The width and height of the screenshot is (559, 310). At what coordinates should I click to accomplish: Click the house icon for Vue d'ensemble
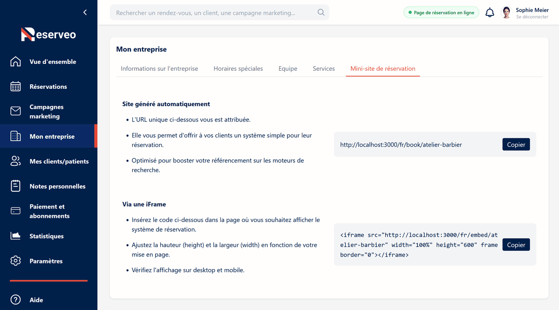[15, 61]
